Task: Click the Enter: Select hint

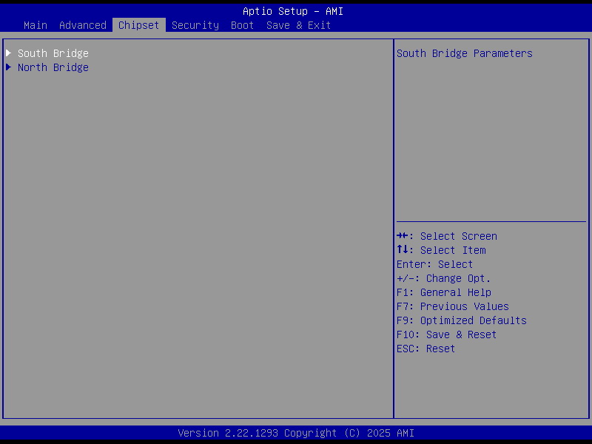Action: coord(434,264)
